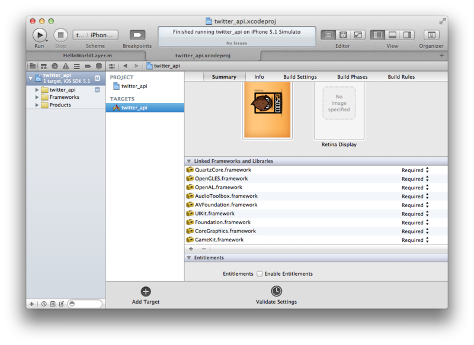Expand the twitter_api folder group
This screenshot has height=345, width=474.
point(37,89)
